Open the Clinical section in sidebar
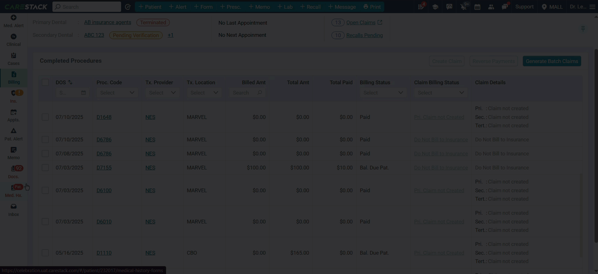 point(13,40)
